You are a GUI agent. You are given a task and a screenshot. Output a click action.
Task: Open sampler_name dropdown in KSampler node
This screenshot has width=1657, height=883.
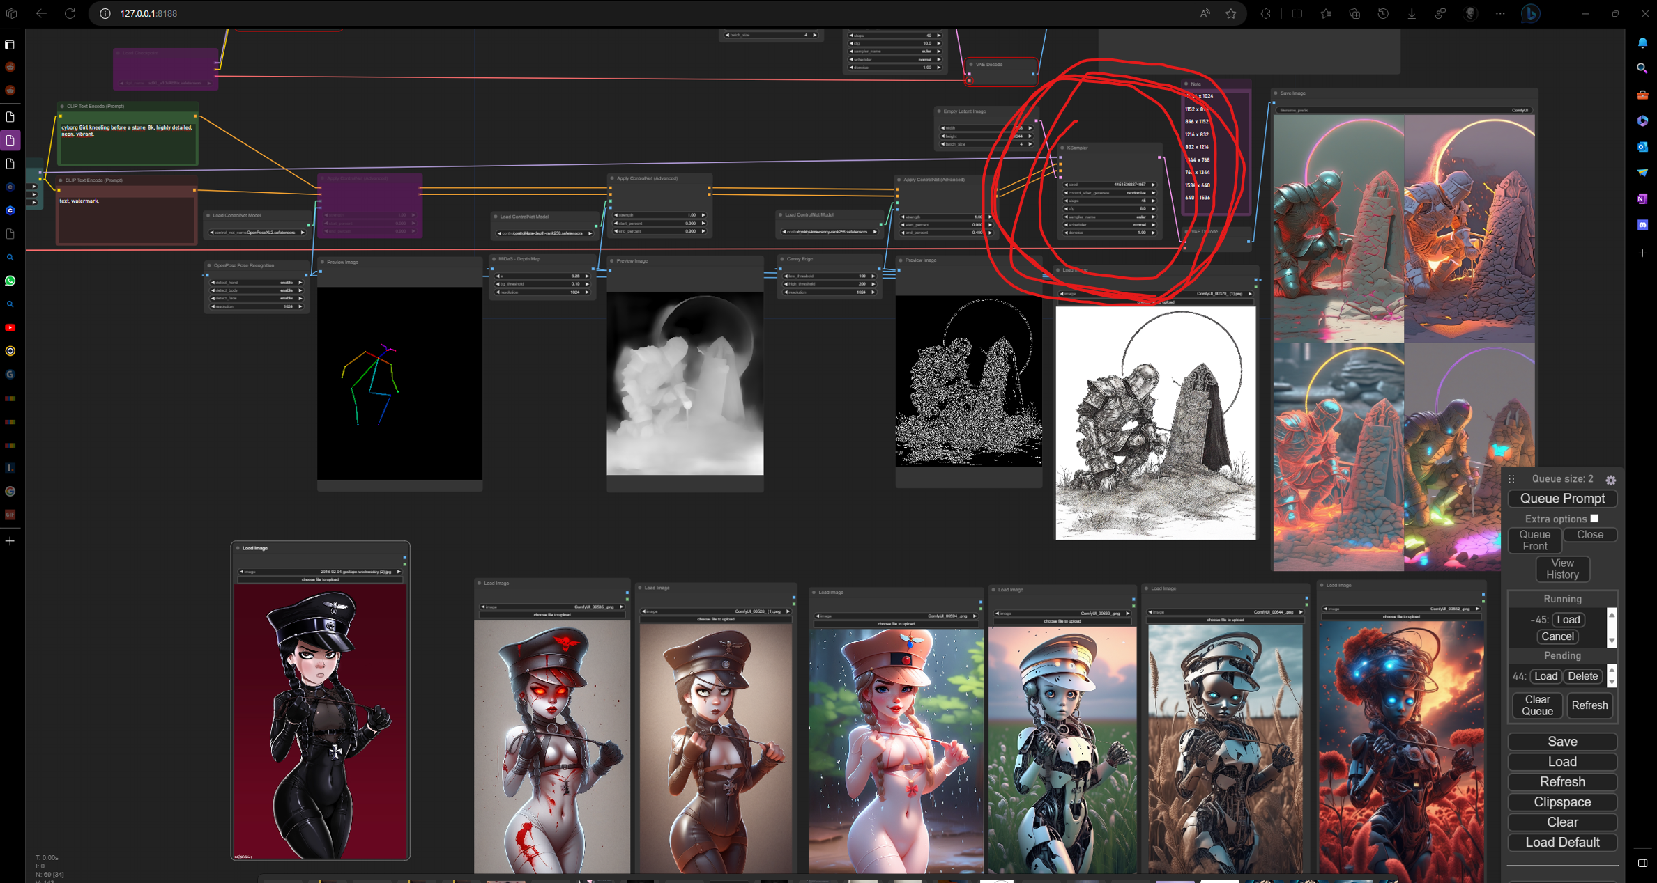click(x=1108, y=217)
